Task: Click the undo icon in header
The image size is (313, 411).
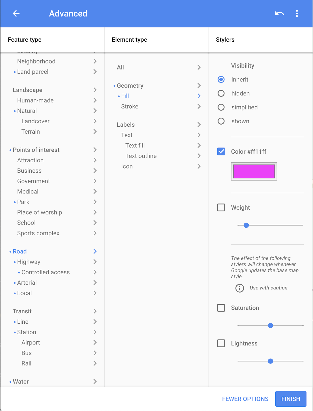Action: (x=279, y=14)
